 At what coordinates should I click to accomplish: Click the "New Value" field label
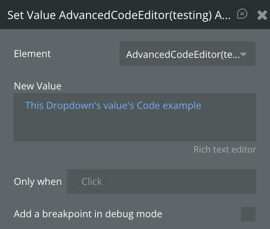pos(38,86)
